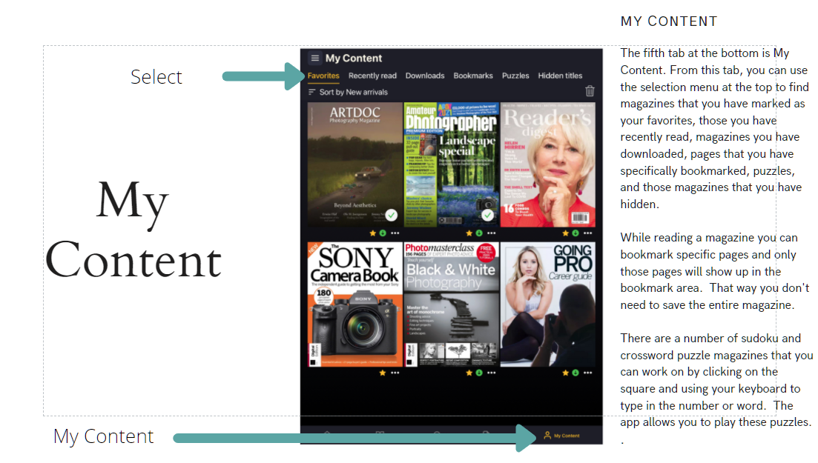Image resolution: width=818 pixels, height=463 pixels.
Task: Open the hamburger menu beside My Content
Action: (x=314, y=58)
